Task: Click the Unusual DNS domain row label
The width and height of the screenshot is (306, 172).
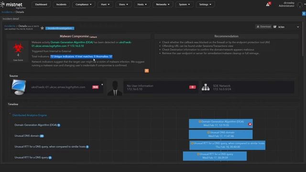Action: click(x=27, y=136)
